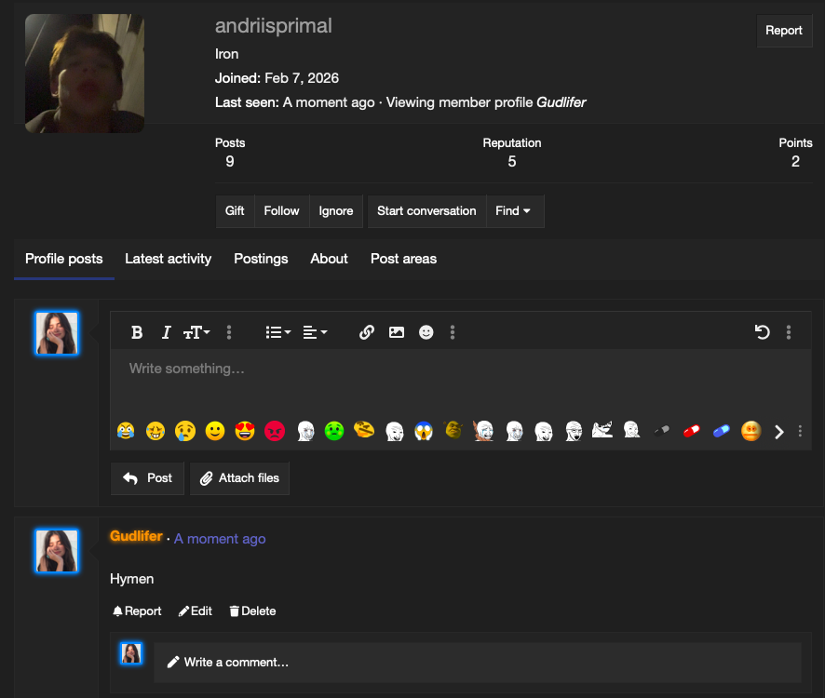Insert the green nauseated face emoji
The image size is (825, 698).
click(x=334, y=431)
